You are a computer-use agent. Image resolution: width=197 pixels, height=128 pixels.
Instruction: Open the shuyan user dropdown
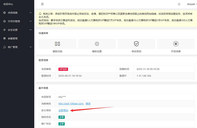click(191, 4)
